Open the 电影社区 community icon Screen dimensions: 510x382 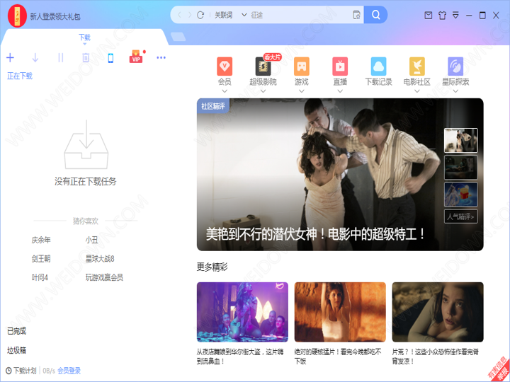pyautogui.click(x=417, y=66)
